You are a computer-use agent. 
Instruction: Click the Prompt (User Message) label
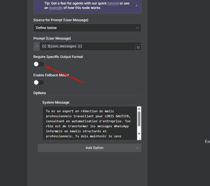tap(52, 38)
